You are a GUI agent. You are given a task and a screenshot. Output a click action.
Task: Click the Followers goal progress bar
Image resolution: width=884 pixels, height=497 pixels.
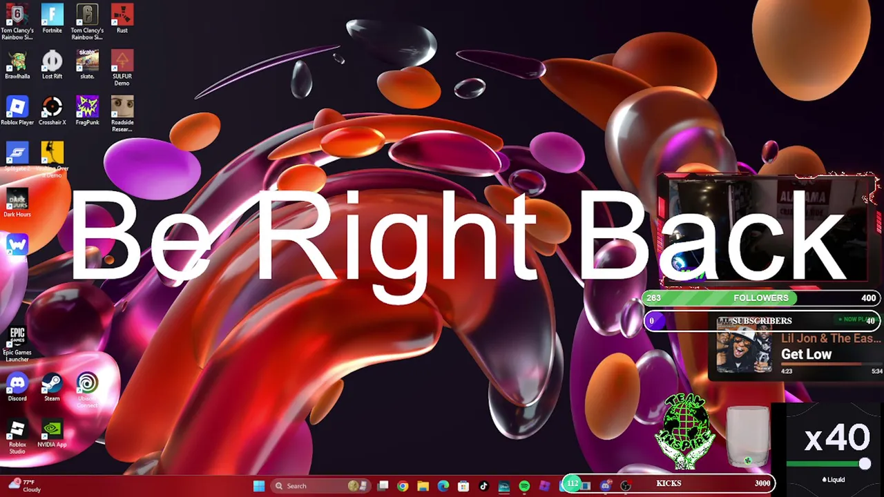coord(761,298)
